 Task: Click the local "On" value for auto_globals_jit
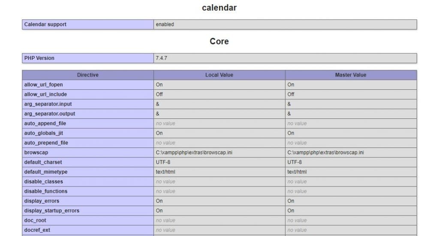[x=159, y=133]
